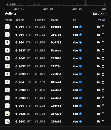Open sale icon in the 180f53 row

(103, 106)
